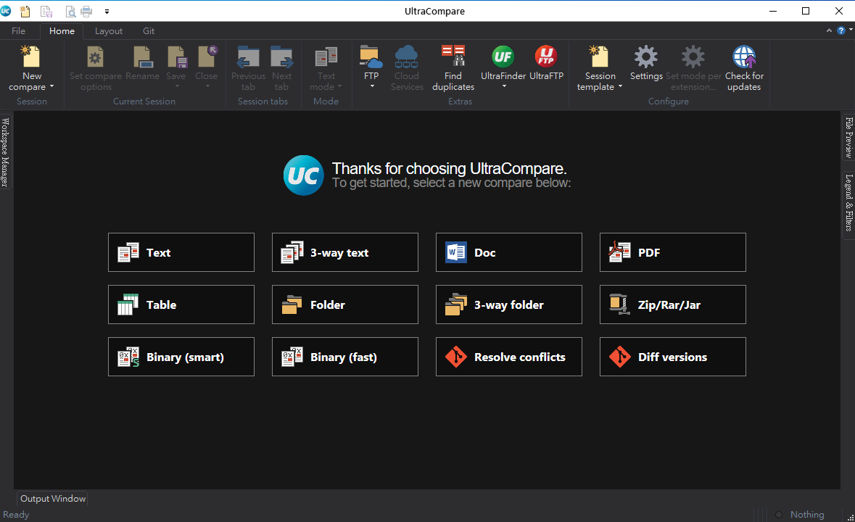Click the Check for updates globe icon
This screenshot has width=855, height=522.
point(744,57)
